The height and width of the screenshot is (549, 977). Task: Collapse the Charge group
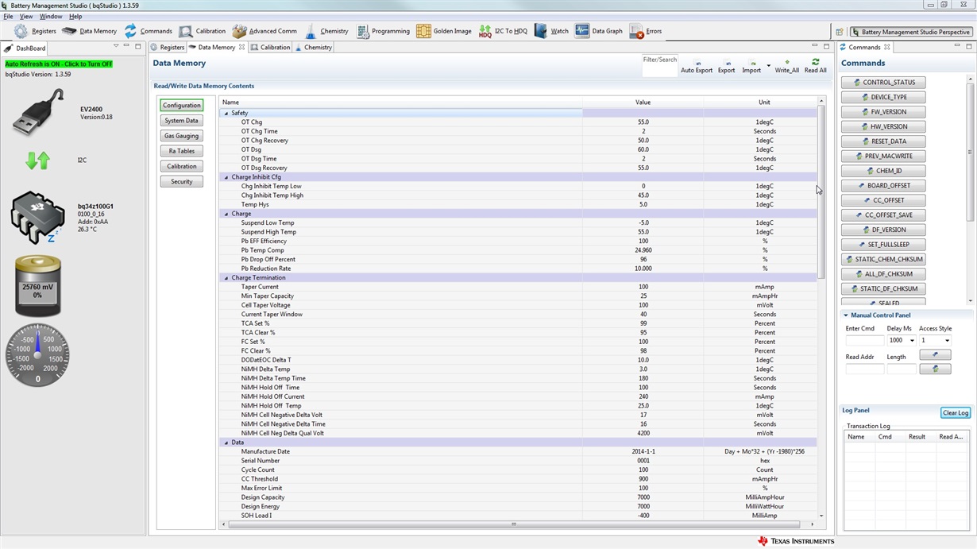226,214
